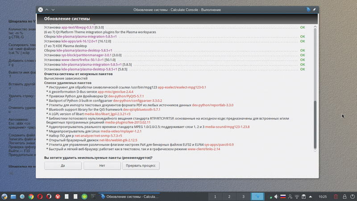
Task: Click dev-python/PyQt5-5.7.1 in removal list
Action: [126, 96]
